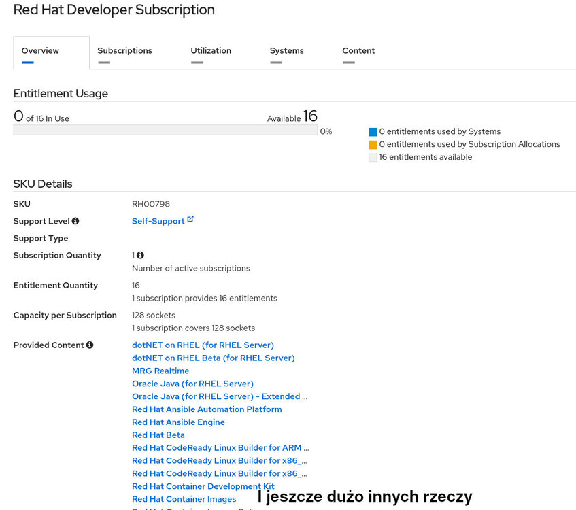Click '0 of 16 In Use' label

(x=41, y=116)
